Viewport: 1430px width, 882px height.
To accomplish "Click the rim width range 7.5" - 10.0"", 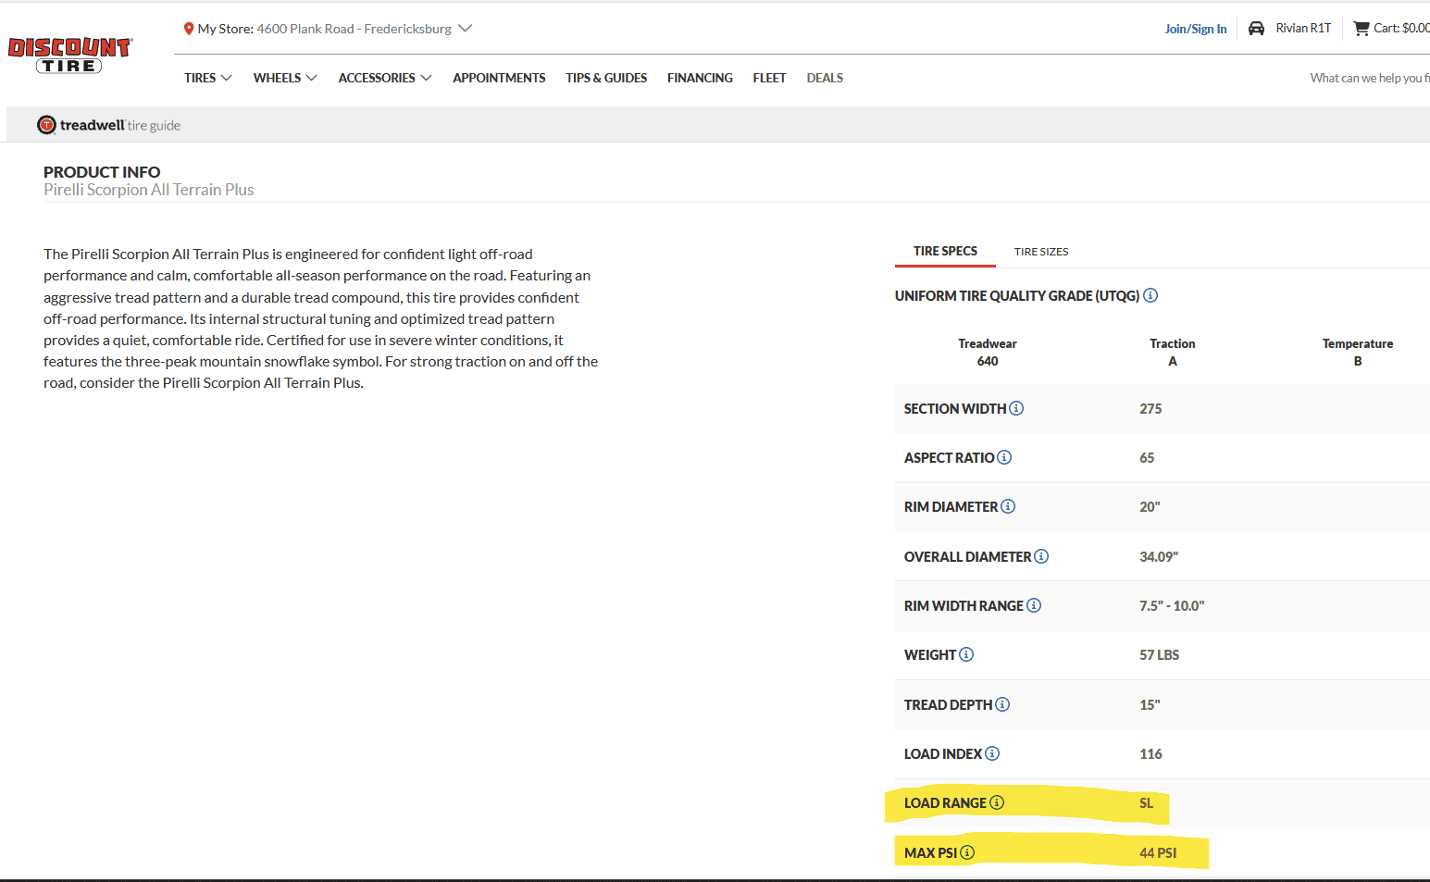I will (1172, 605).
